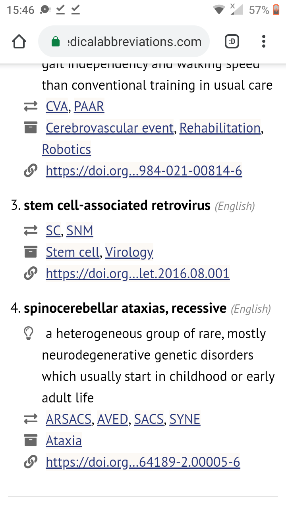The height and width of the screenshot is (508, 286).
Task: Open the ARSACS abbreviation link
Action: point(69,419)
